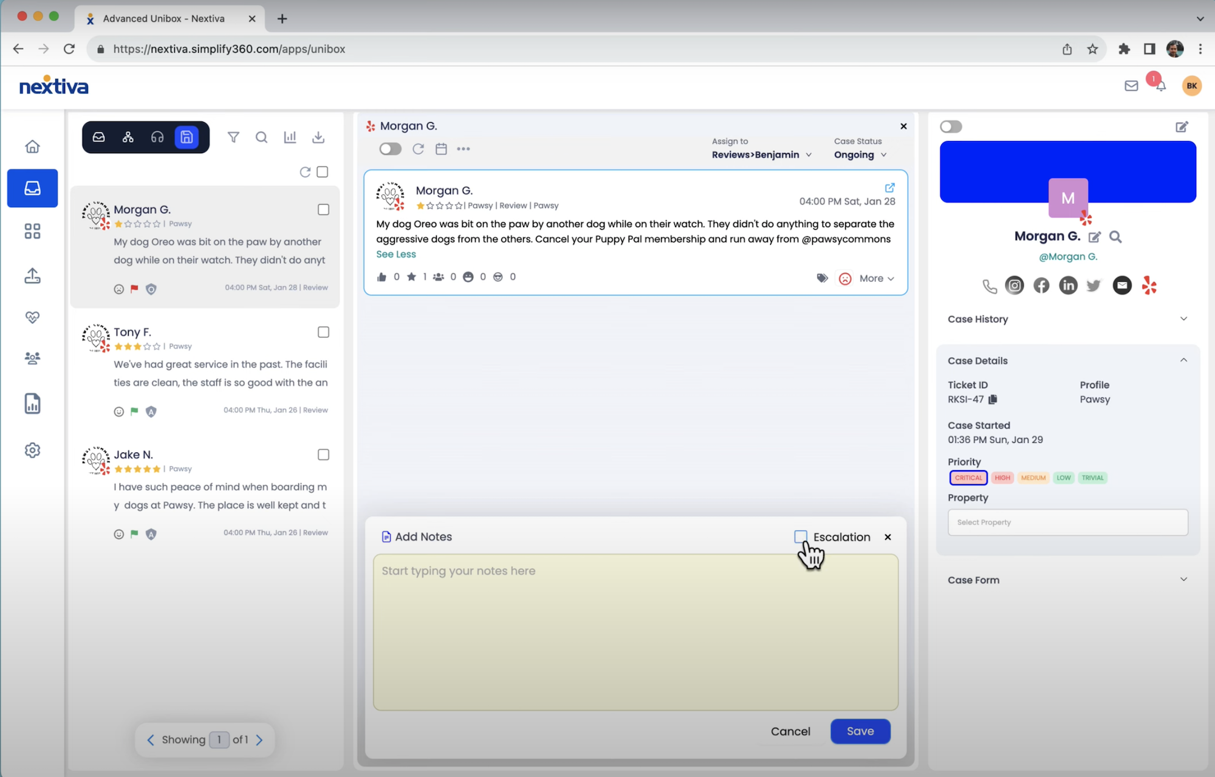Go to next page of conversations
The height and width of the screenshot is (777, 1215).
[x=259, y=740]
